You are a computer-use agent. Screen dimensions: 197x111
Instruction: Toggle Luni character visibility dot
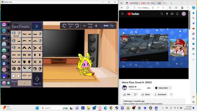click(x=9, y=38)
